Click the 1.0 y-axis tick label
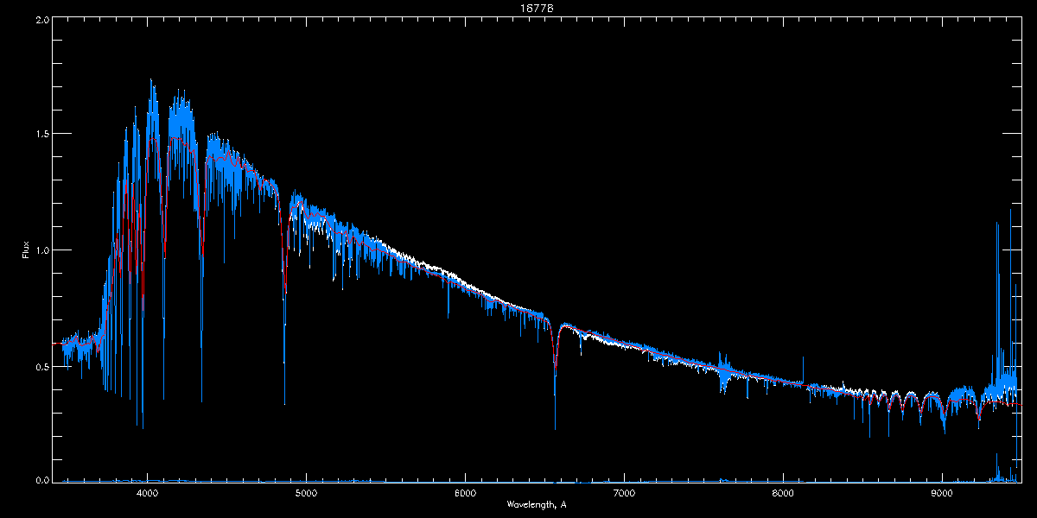The image size is (1037, 518). click(41, 250)
